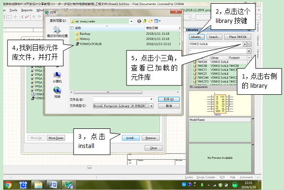Open the Design Compiler status bar button
The image size is (284, 190).
tap(206, 177)
